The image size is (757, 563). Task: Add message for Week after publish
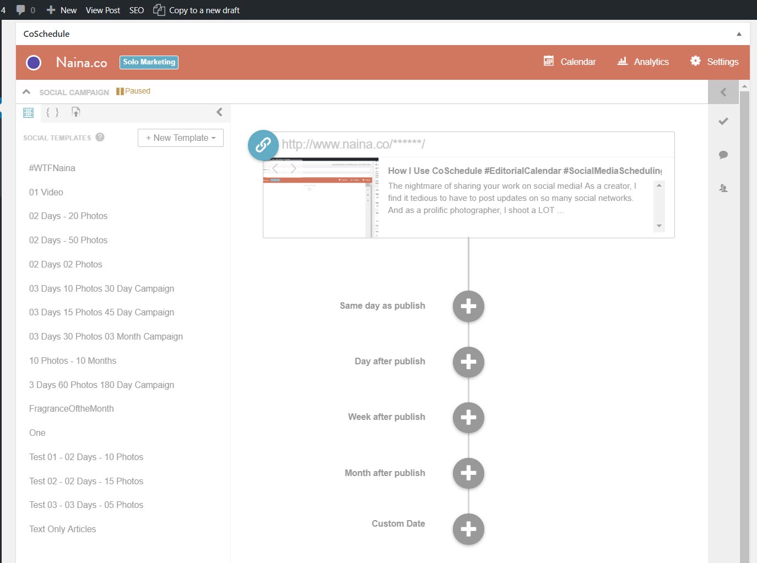pos(468,418)
